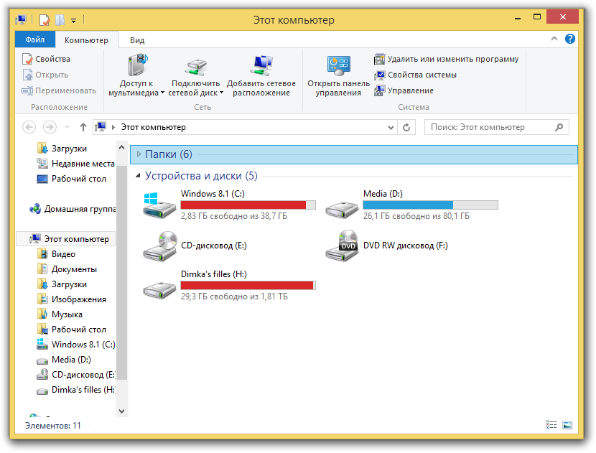Refresh the current location
The height and width of the screenshot is (453, 596).
406,127
